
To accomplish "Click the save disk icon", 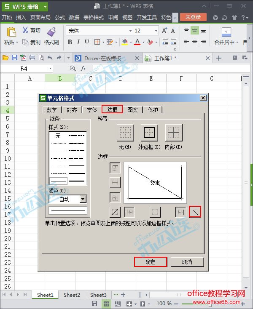I will (14, 58).
